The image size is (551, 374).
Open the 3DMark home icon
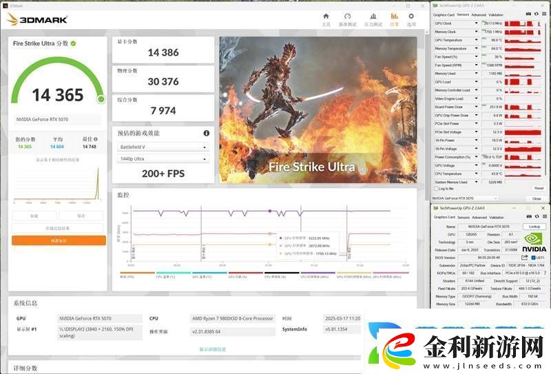(x=326, y=16)
